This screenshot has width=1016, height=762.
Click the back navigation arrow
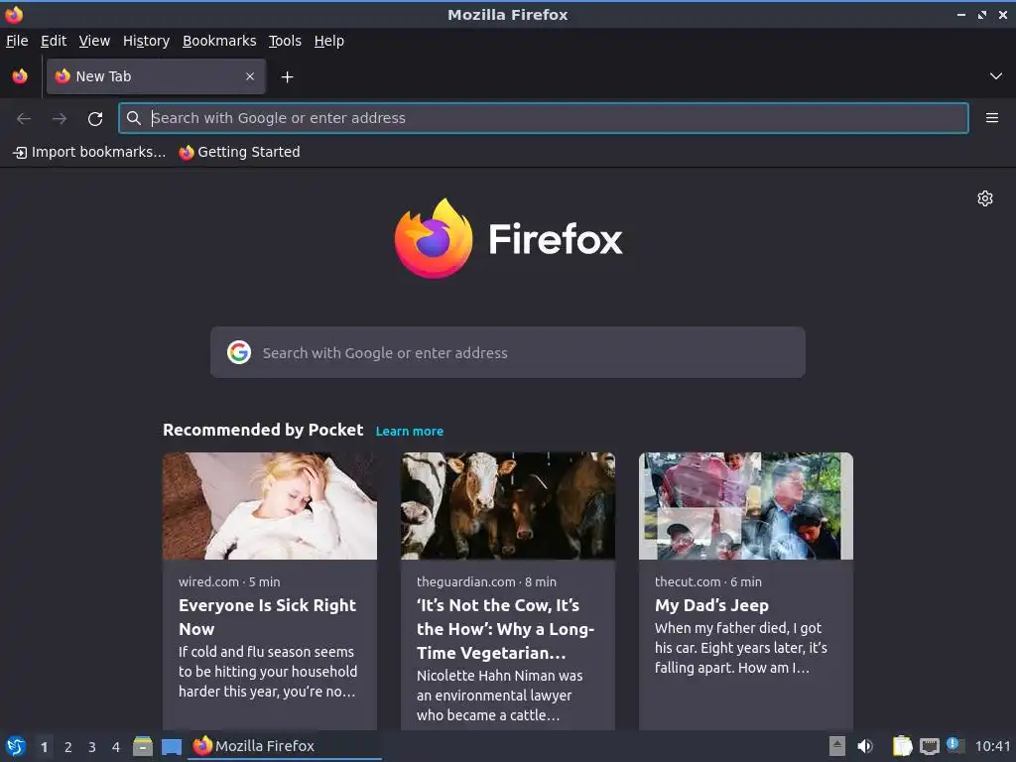24,119
